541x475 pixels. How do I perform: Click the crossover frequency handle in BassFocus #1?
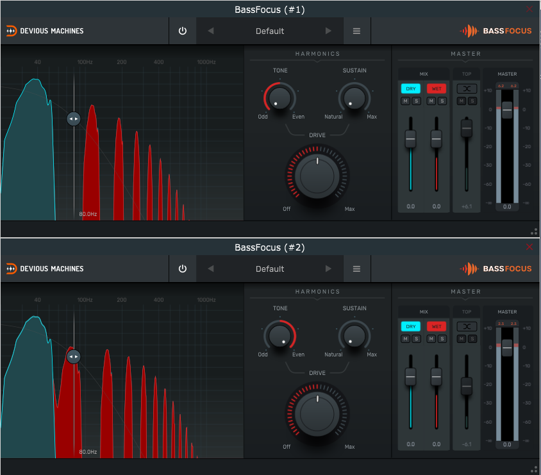pos(74,119)
